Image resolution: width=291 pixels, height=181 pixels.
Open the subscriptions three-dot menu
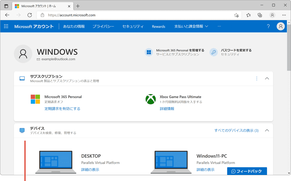coord(257,78)
